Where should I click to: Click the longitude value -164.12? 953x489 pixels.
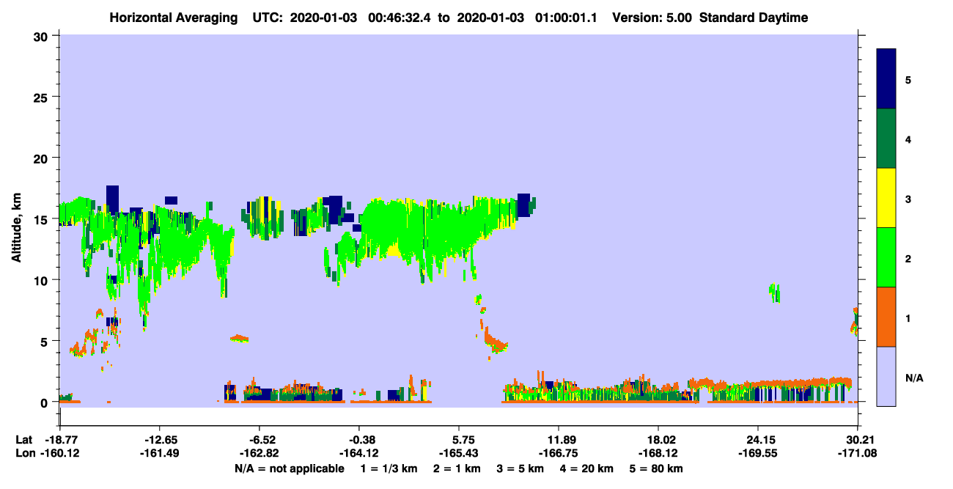(358, 453)
